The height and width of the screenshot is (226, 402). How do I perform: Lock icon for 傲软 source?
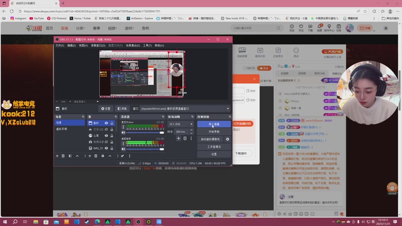click(112, 123)
